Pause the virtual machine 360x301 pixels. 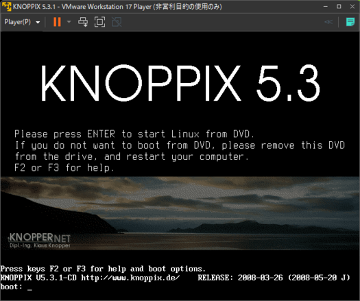pyautogui.click(x=57, y=22)
